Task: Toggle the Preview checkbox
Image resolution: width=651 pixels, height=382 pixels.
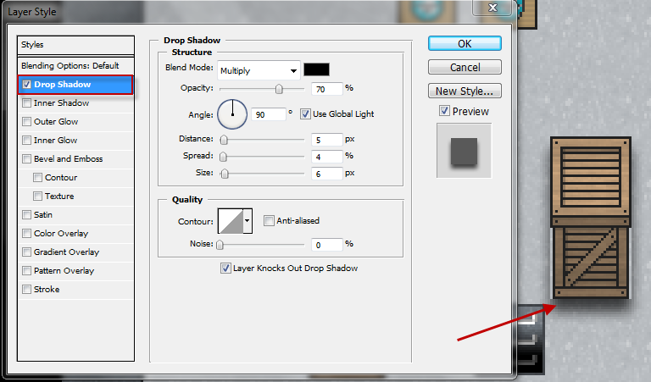Action: [x=445, y=111]
